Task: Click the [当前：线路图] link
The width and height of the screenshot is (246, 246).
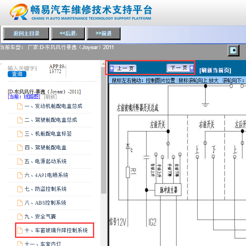Action: (24, 97)
